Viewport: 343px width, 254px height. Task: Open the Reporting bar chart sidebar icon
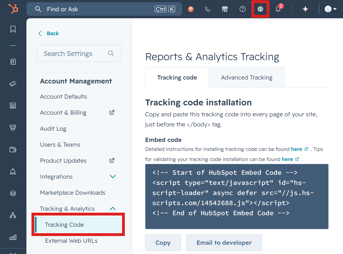coord(13,237)
